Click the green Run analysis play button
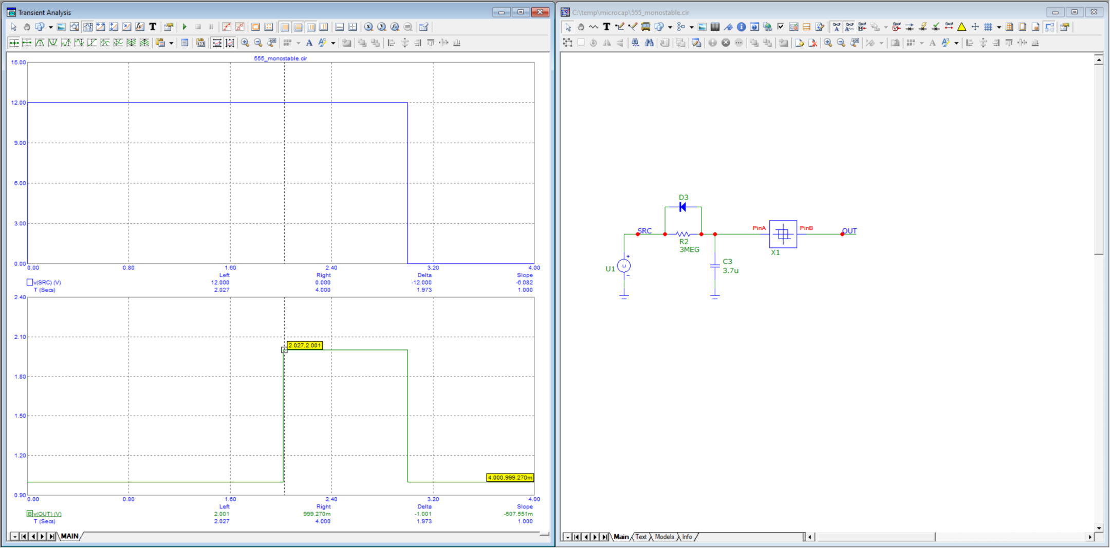 click(184, 27)
